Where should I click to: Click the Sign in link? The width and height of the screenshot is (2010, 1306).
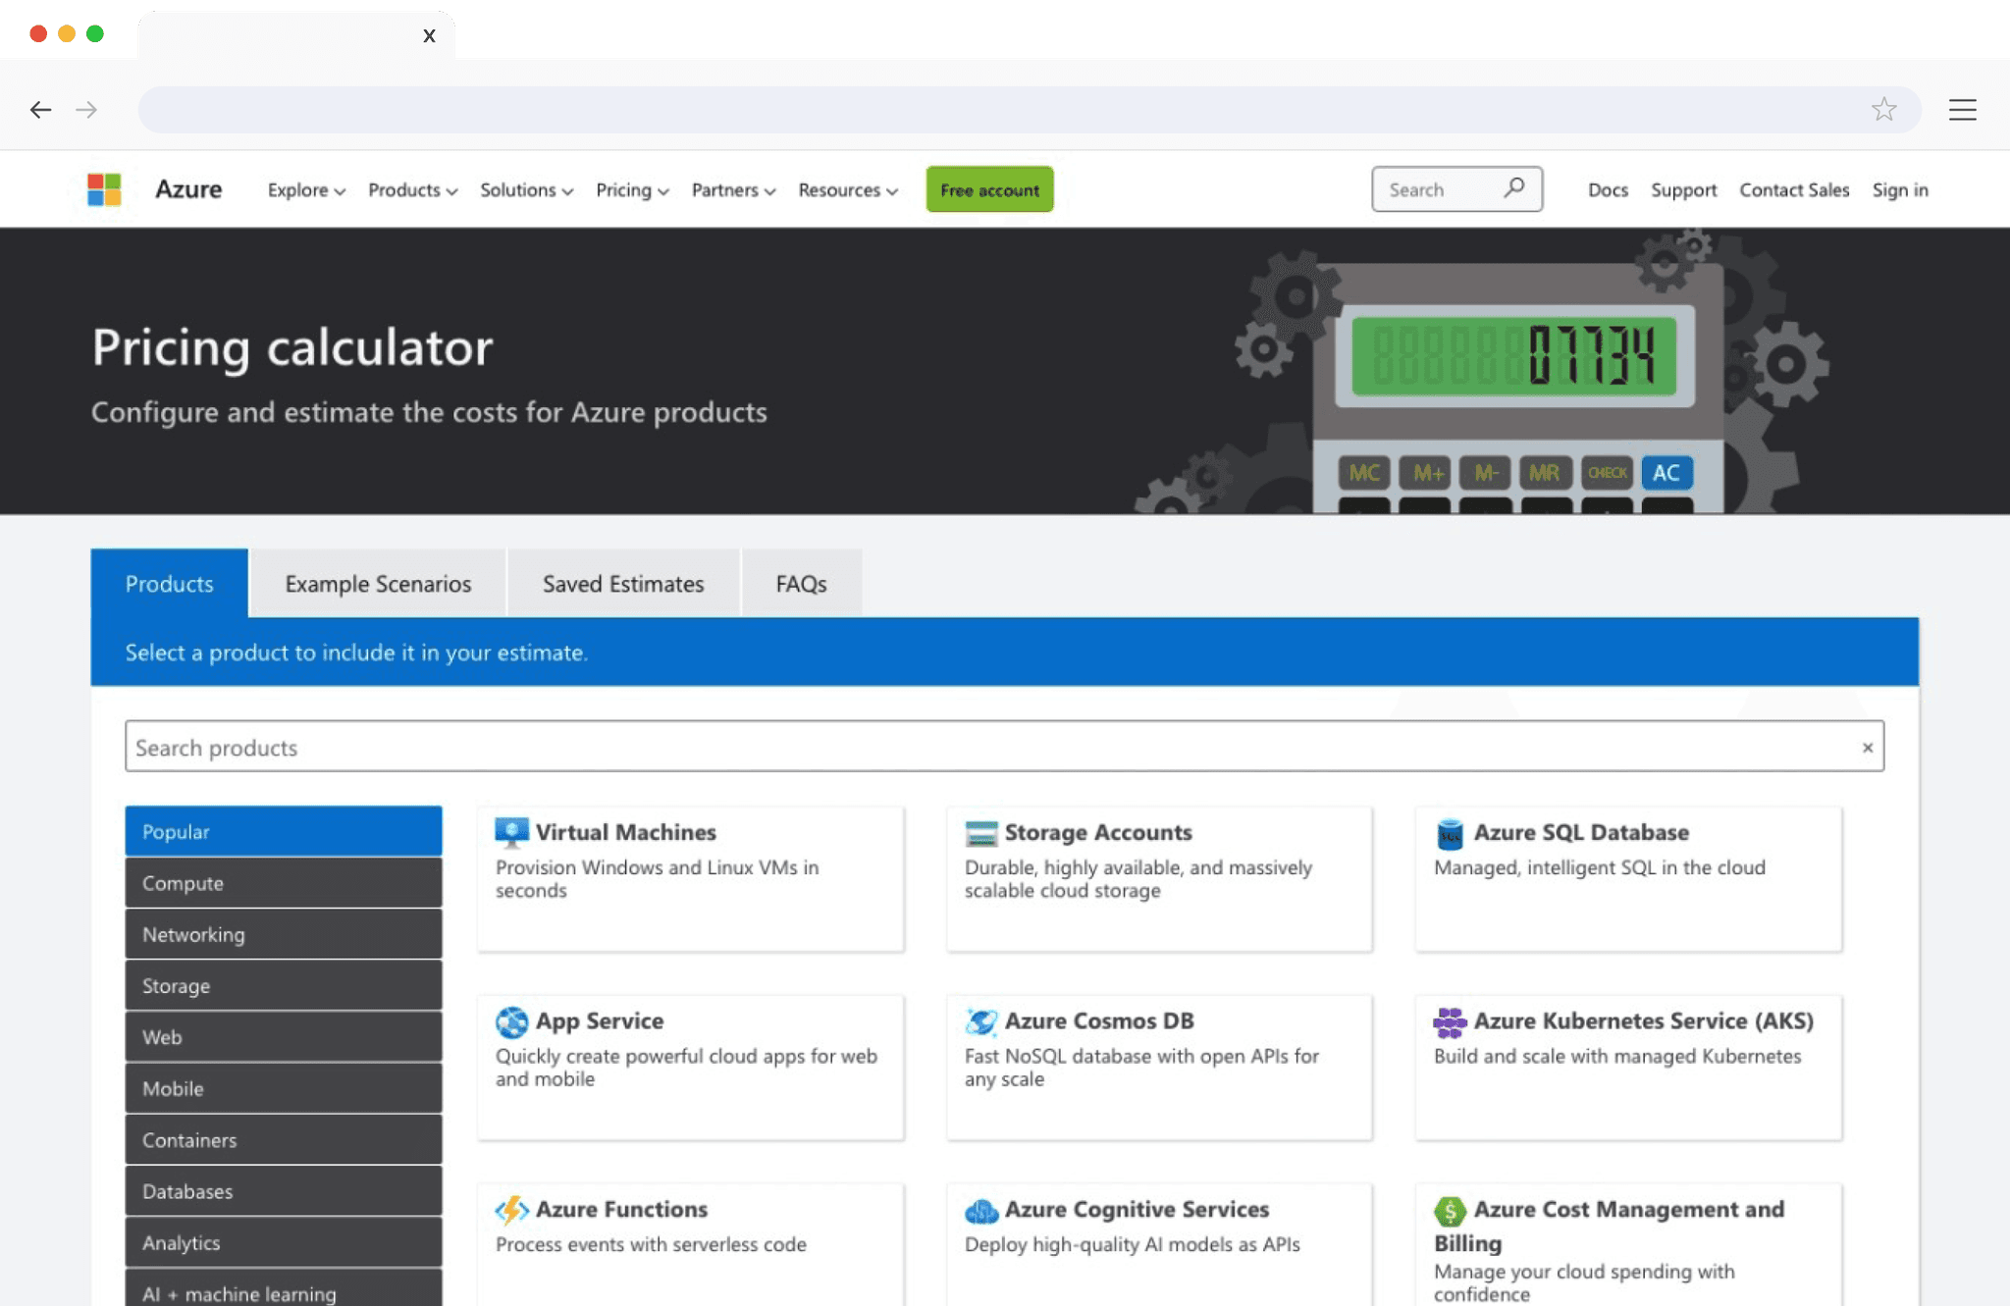[x=1899, y=190]
